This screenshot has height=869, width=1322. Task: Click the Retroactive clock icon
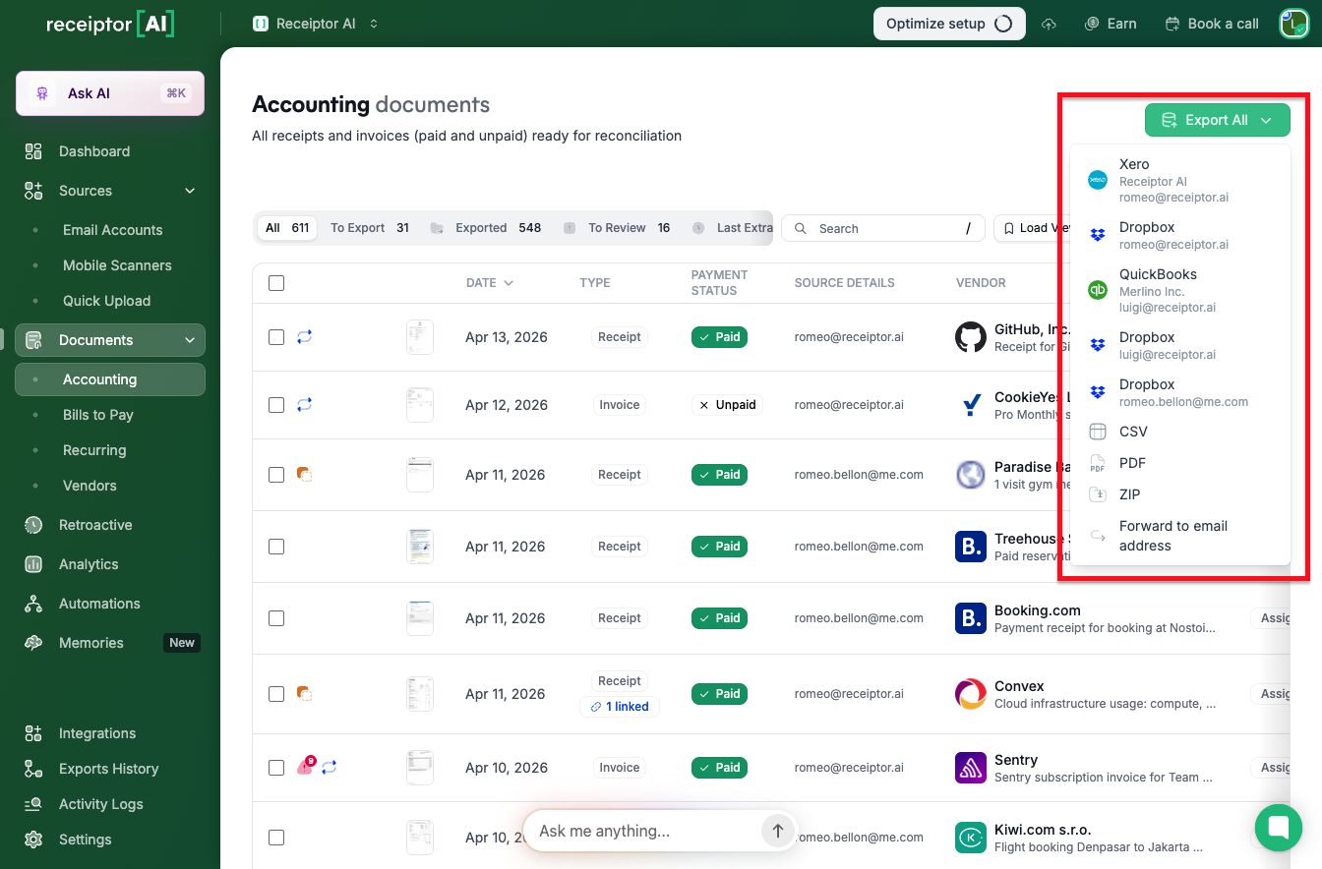pyautogui.click(x=33, y=525)
